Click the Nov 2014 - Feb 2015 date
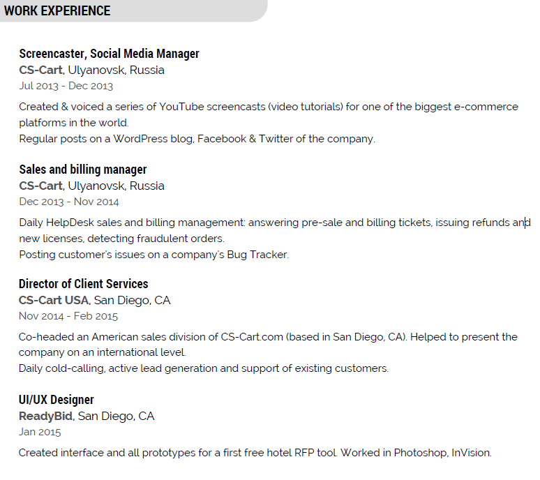This screenshot has height=480, width=540. pos(68,316)
